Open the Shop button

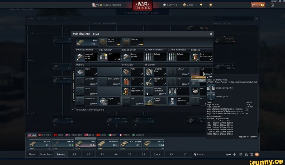click(258, 5)
